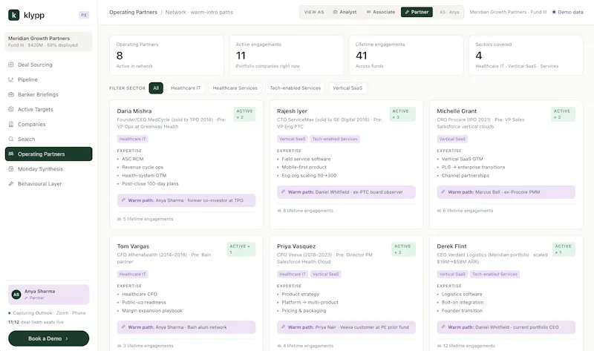Open the Search label in sidebar
Viewport: 594px width, 351px height.
click(x=26, y=139)
